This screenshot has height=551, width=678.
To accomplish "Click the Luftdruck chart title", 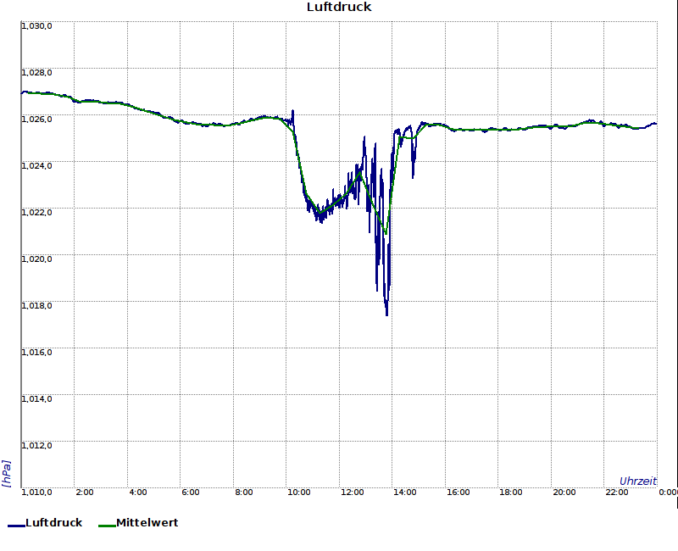I will (339, 7).
